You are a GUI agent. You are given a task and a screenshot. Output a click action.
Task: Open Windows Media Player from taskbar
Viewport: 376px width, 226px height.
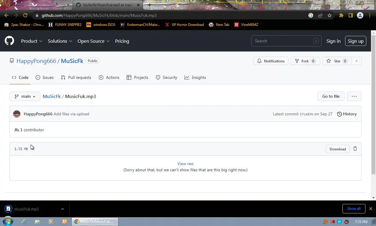(51, 222)
